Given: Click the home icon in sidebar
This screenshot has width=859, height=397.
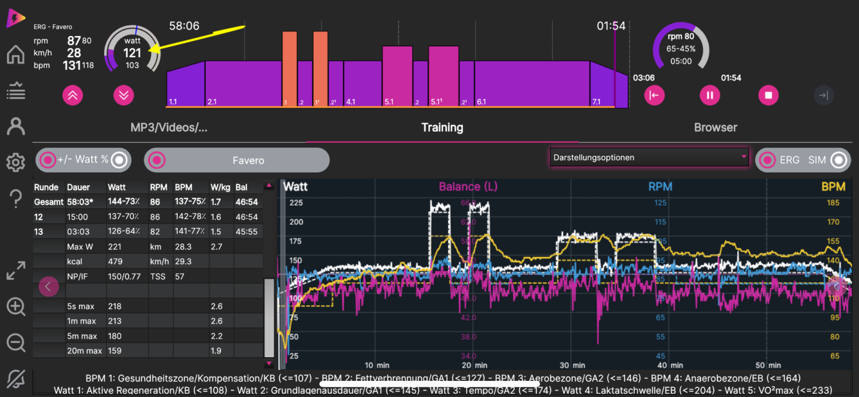Looking at the screenshot, I should pos(16,54).
